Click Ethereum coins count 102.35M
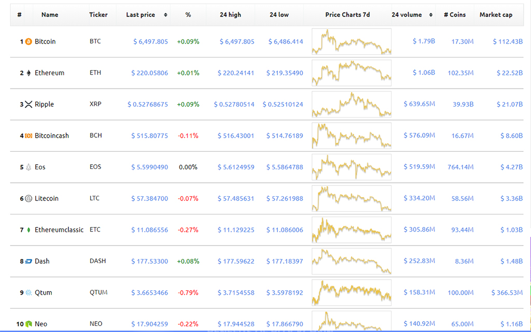 pos(460,73)
